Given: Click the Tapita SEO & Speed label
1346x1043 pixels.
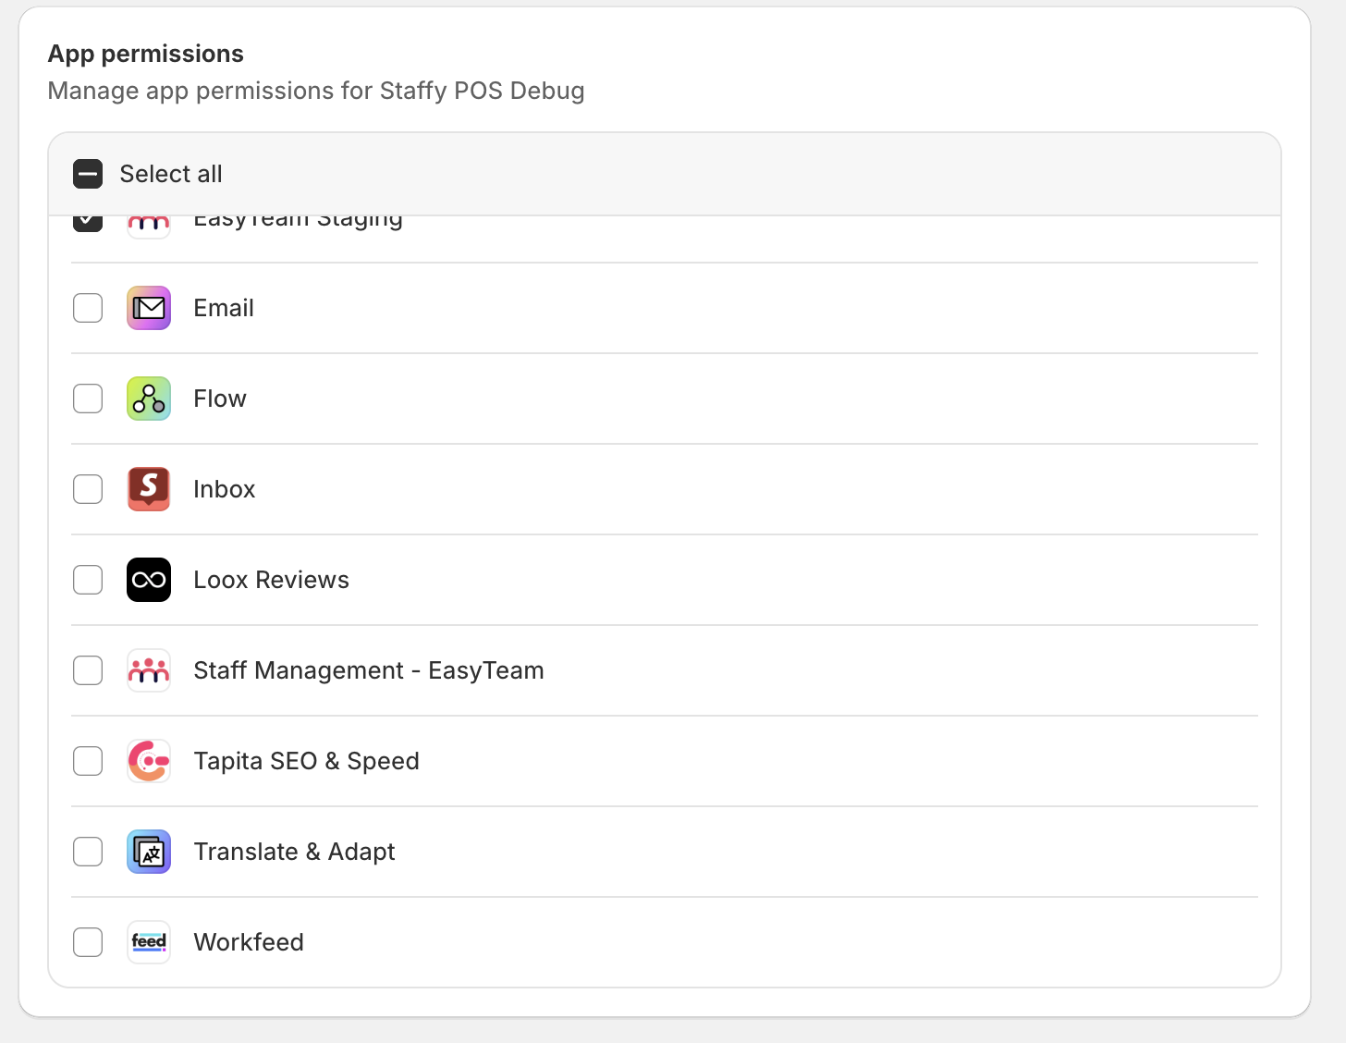Looking at the screenshot, I should tap(307, 761).
